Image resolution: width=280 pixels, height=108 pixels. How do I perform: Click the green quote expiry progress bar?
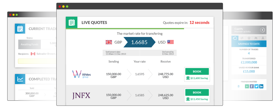click(x=125, y=29)
